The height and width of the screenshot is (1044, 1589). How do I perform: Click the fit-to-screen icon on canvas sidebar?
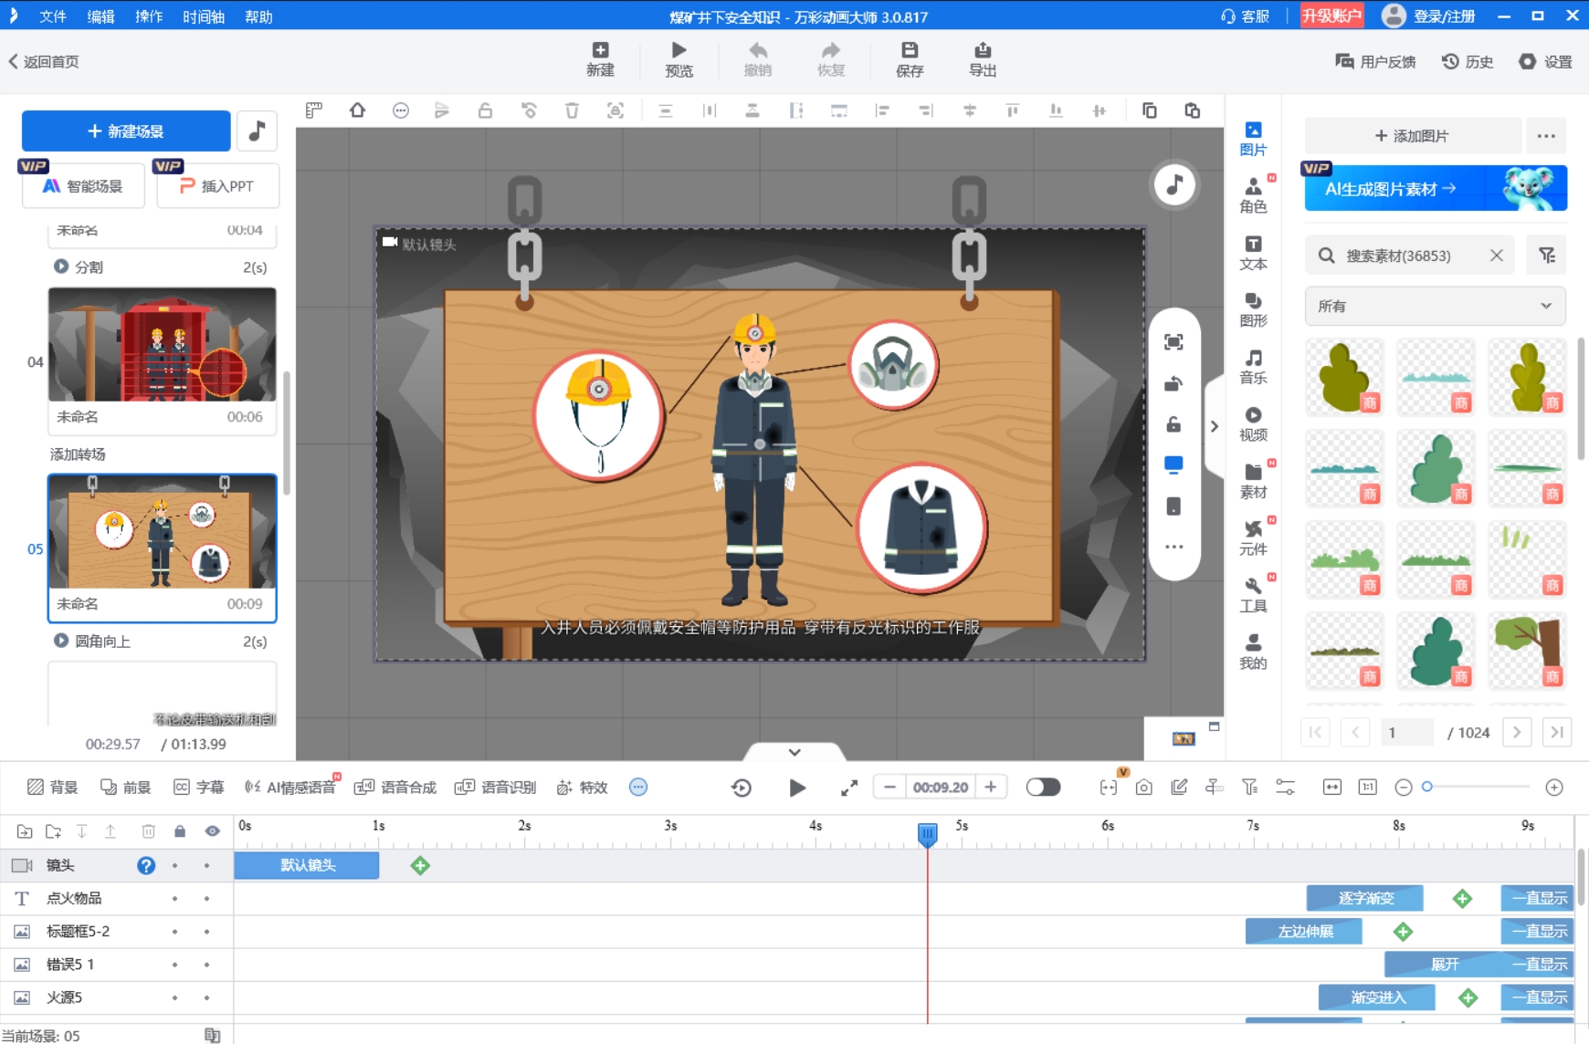click(x=1174, y=341)
